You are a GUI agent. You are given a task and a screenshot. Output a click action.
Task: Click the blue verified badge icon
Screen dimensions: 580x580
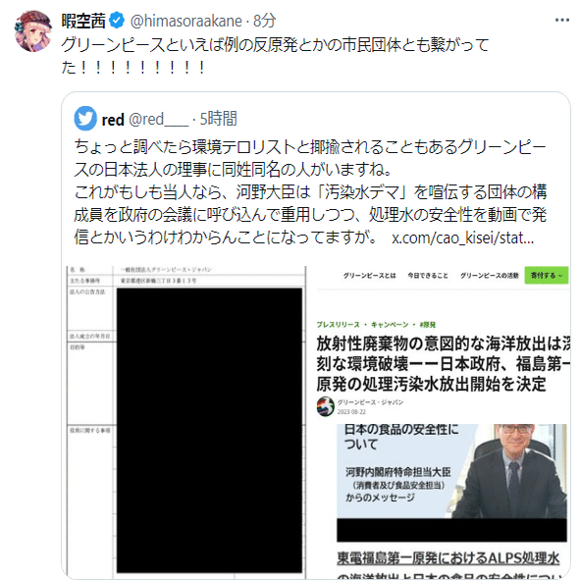[x=117, y=21]
